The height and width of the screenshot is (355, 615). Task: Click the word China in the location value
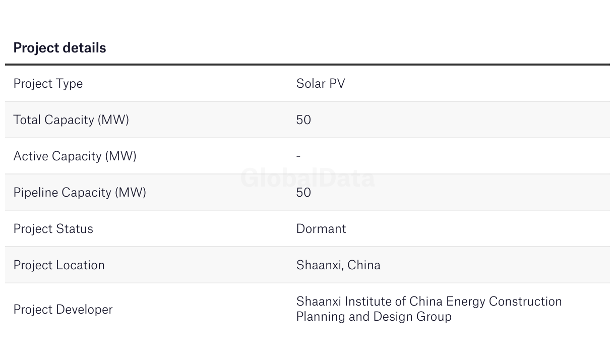tap(364, 265)
